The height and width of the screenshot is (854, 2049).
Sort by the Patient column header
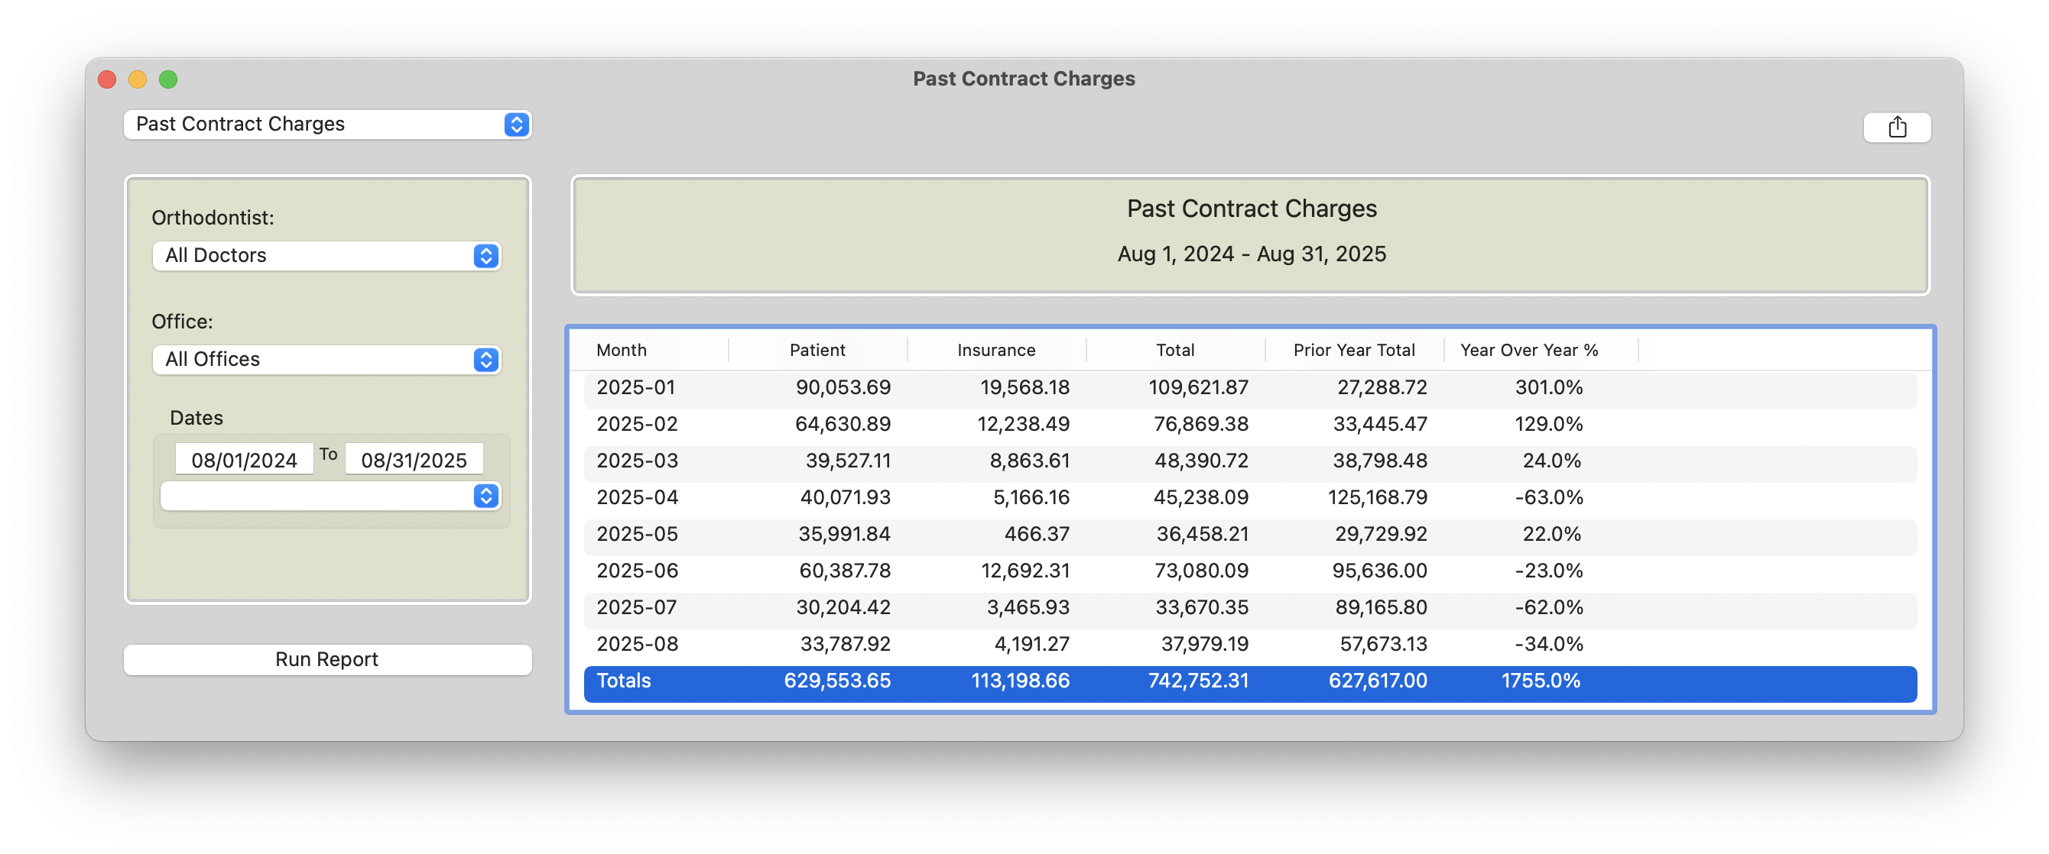tap(817, 350)
